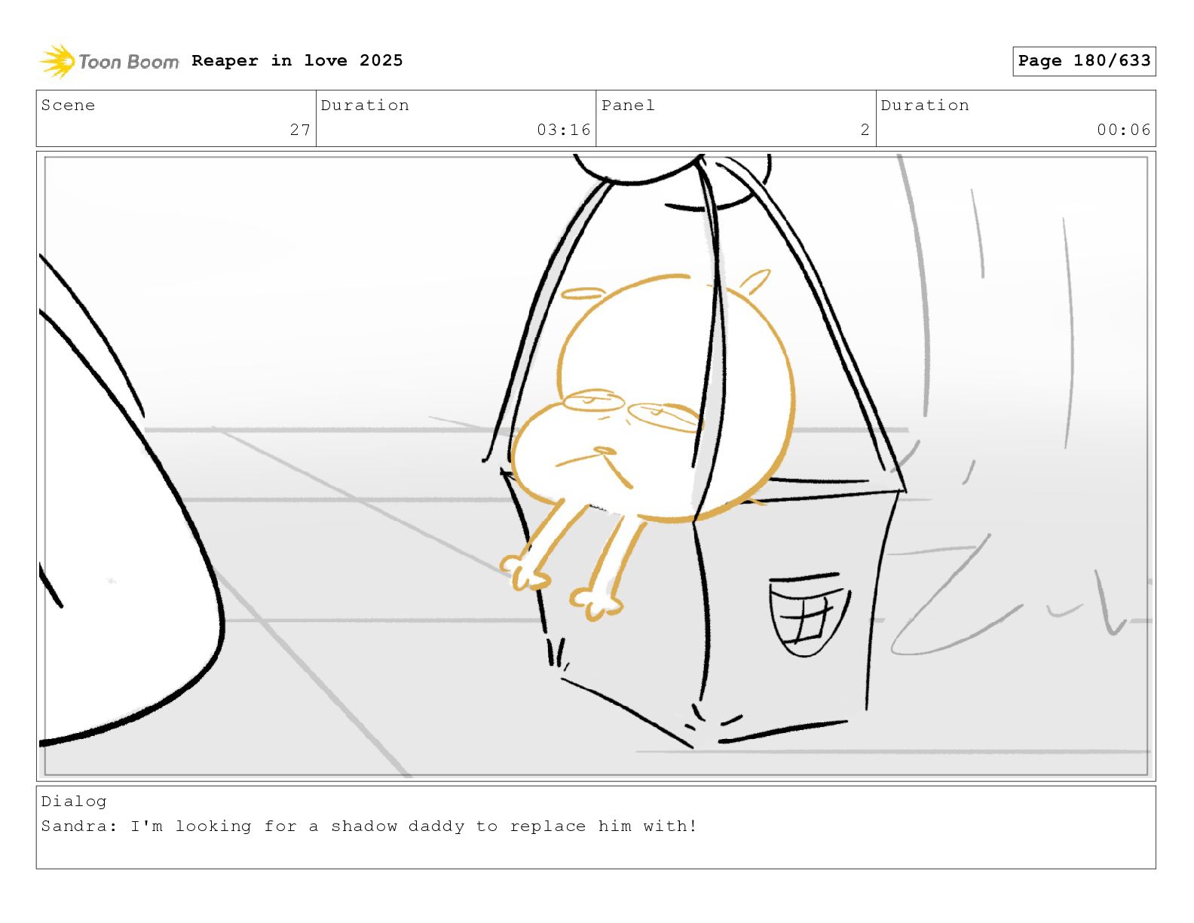Select the scene number '27'
The width and height of the screenshot is (1194, 923).
tap(300, 130)
